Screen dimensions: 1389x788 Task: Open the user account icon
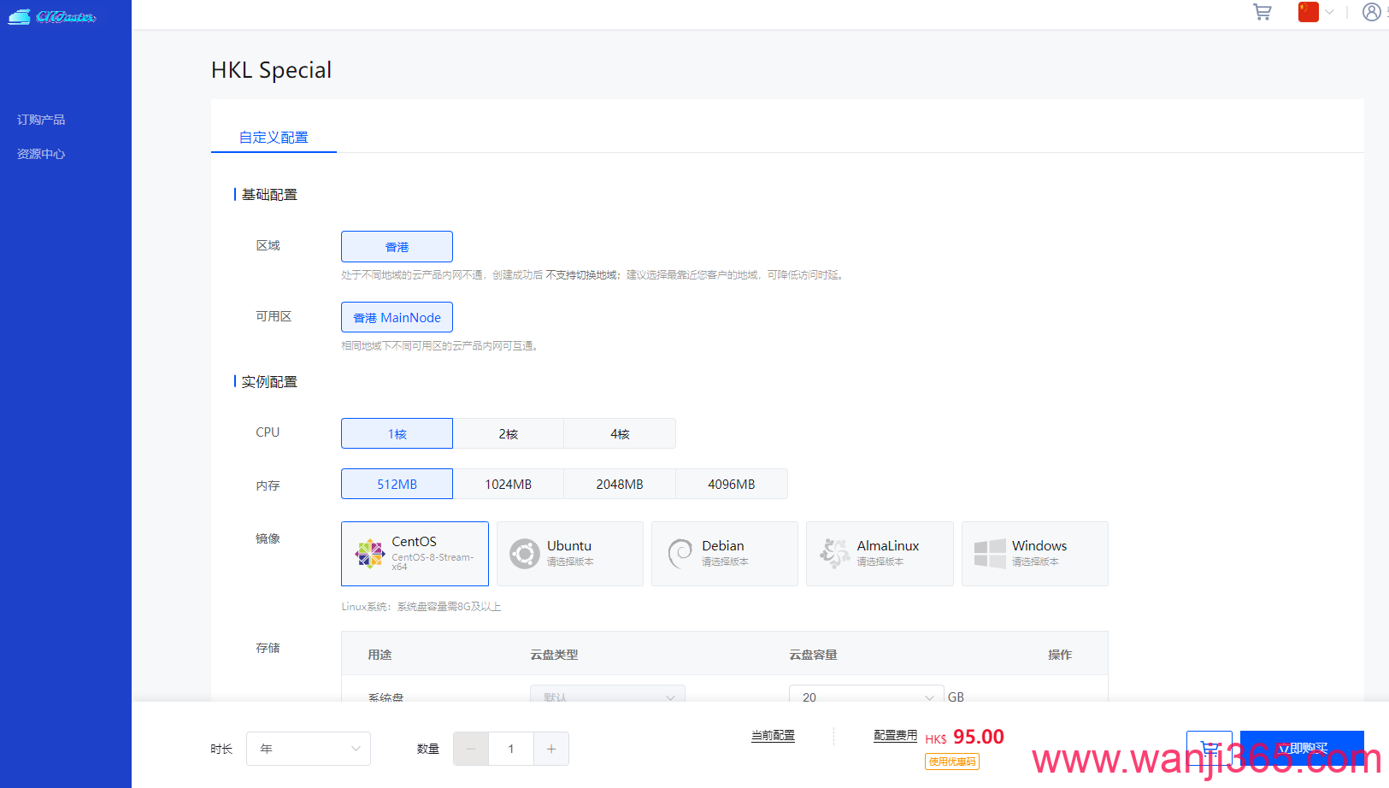[x=1372, y=12]
